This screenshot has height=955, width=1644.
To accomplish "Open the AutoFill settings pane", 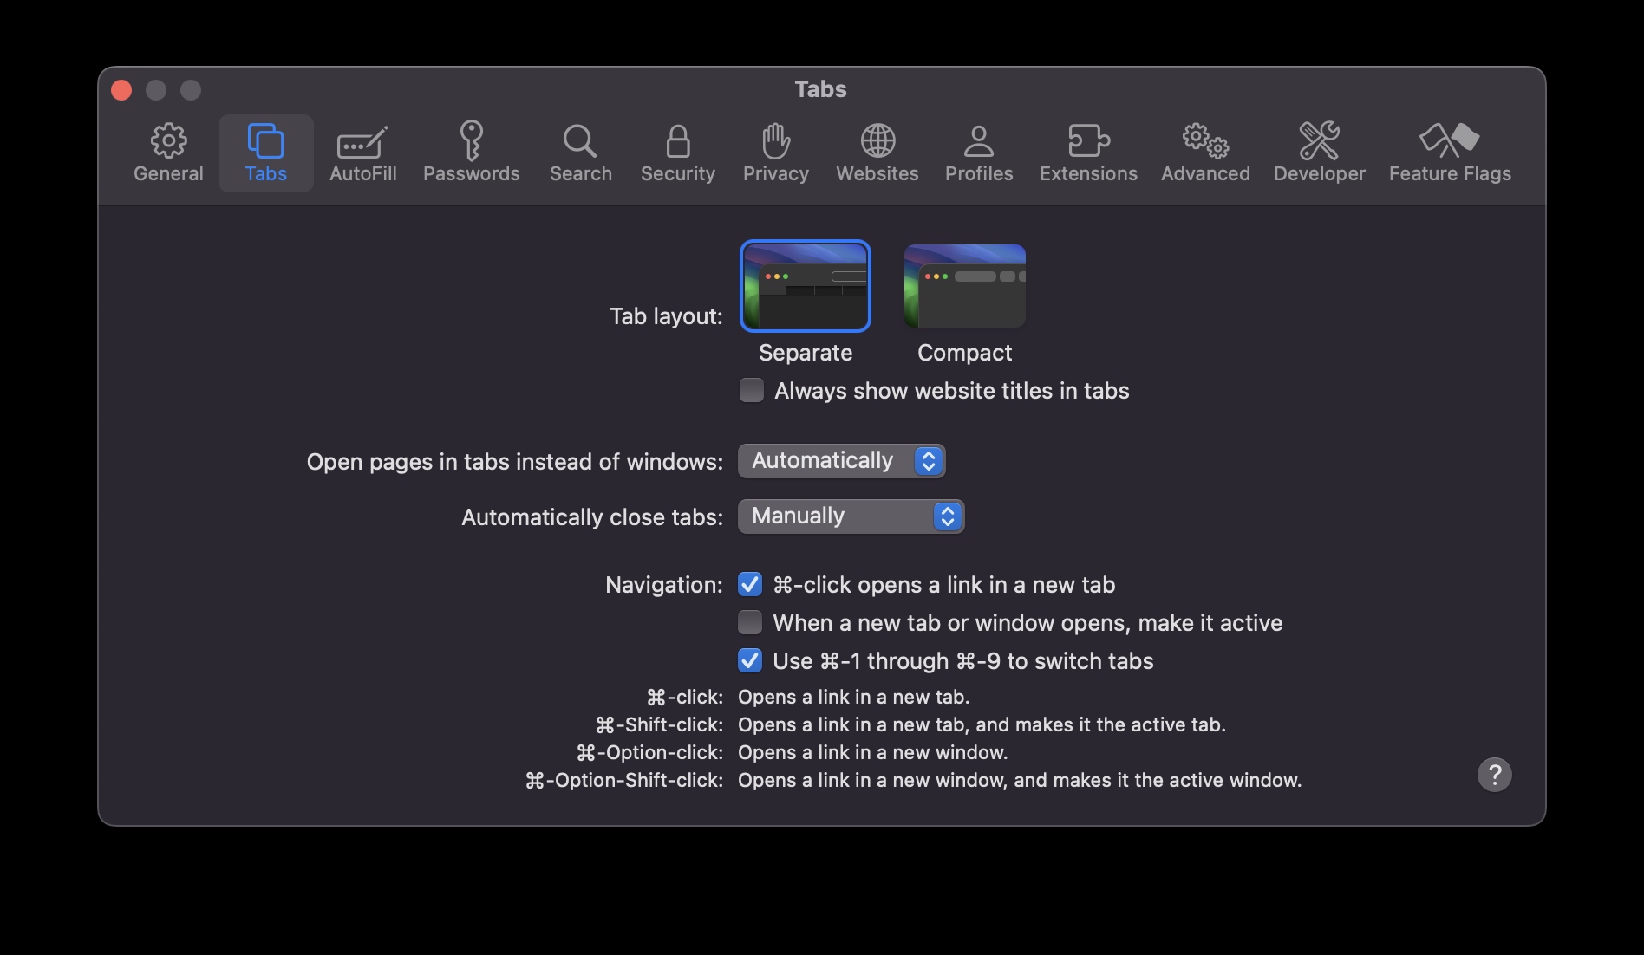I will click(x=362, y=153).
